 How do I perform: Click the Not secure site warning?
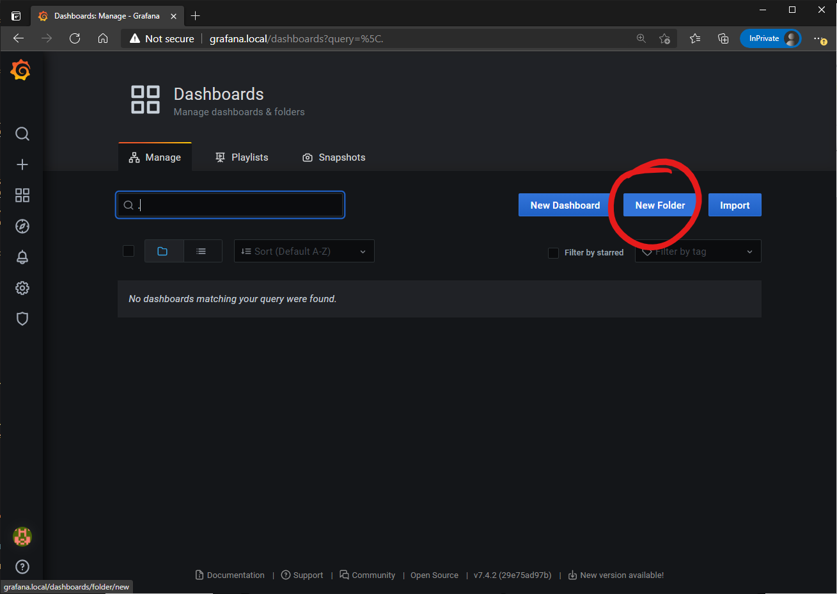162,38
